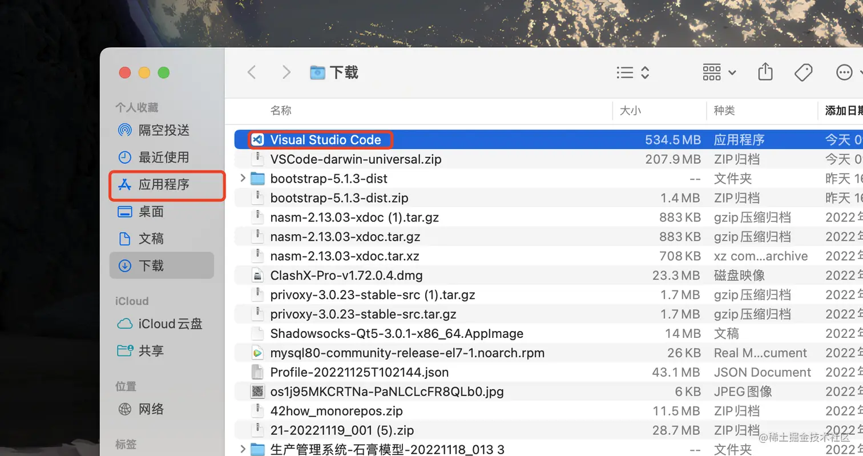The height and width of the screenshot is (456, 863).
Task: Sort by the 大小 column header
Action: coord(630,111)
